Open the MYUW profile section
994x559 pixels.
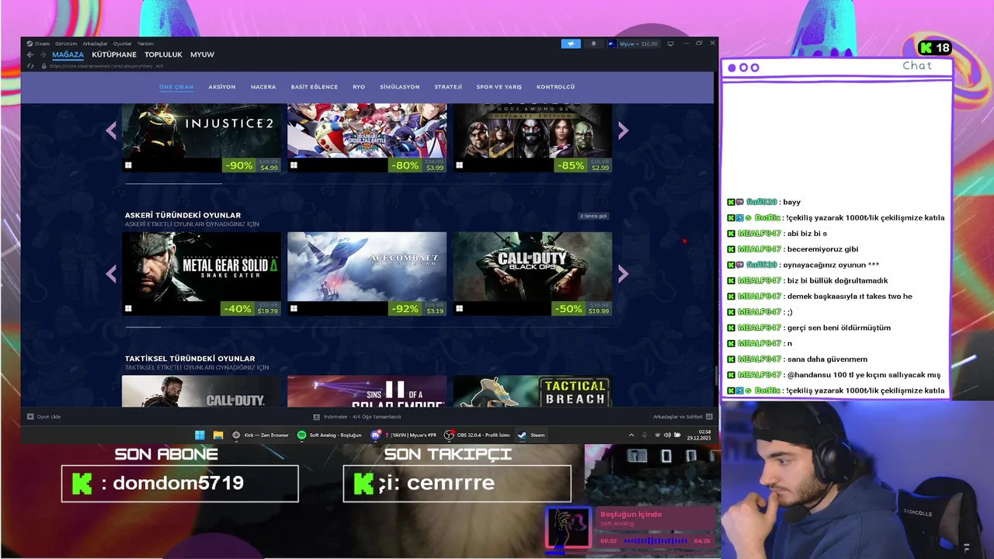(202, 54)
